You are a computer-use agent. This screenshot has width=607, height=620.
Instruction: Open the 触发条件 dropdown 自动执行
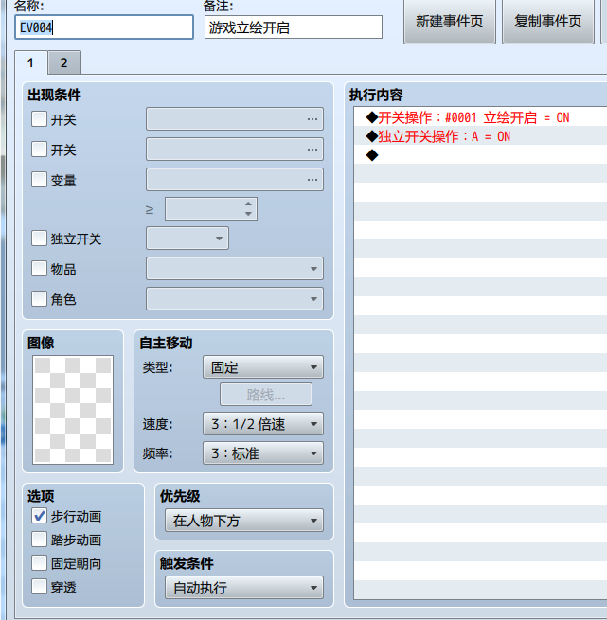(x=244, y=588)
